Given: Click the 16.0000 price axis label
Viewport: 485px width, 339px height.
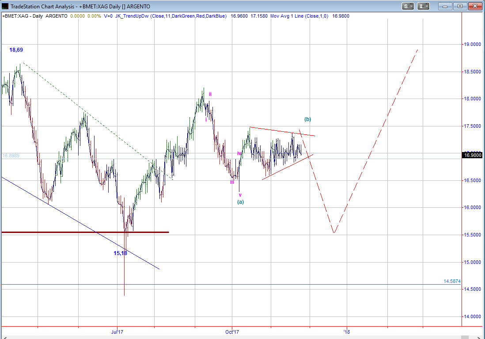Looking at the screenshot, I should point(472,207).
